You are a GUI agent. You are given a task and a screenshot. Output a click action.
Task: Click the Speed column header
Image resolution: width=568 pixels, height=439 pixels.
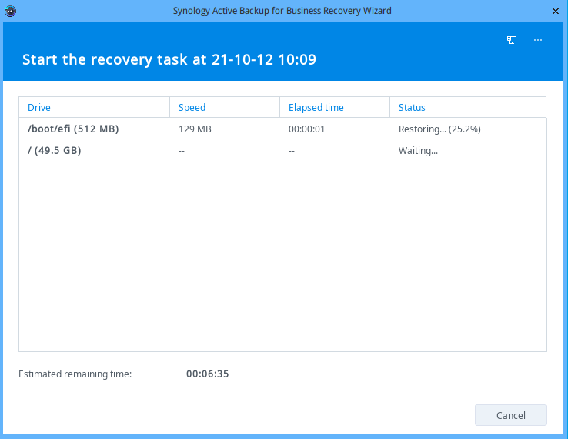pyautogui.click(x=192, y=108)
